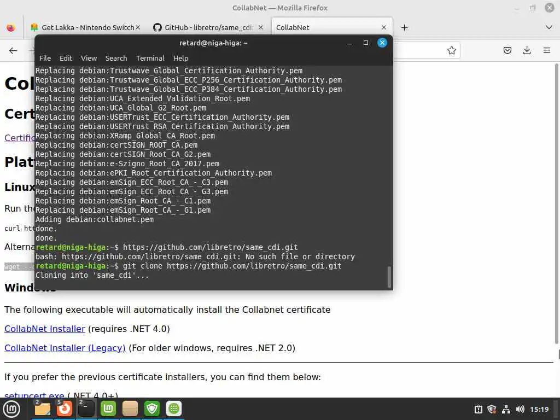Open Firefox downloads panel
The width and height of the screenshot is (560, 420).
coord(527,50)
